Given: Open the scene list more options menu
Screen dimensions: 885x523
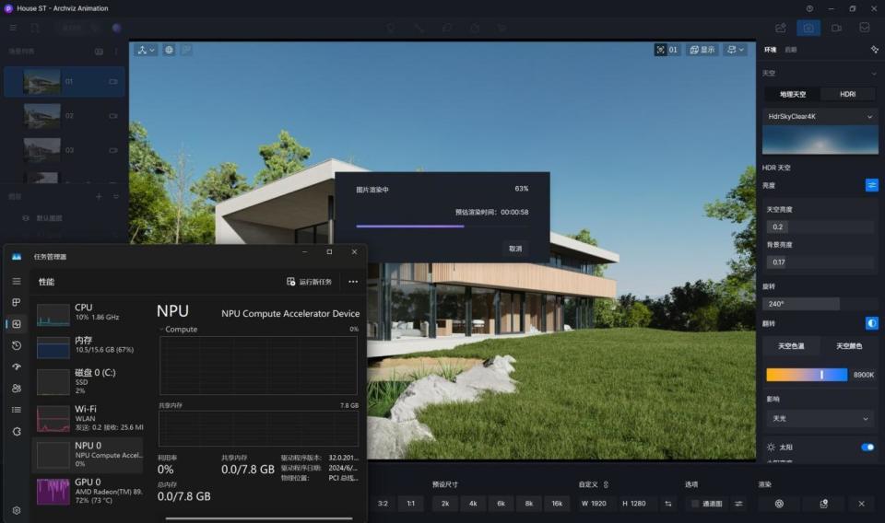Looking at the screenshot, I should [116, 52].
